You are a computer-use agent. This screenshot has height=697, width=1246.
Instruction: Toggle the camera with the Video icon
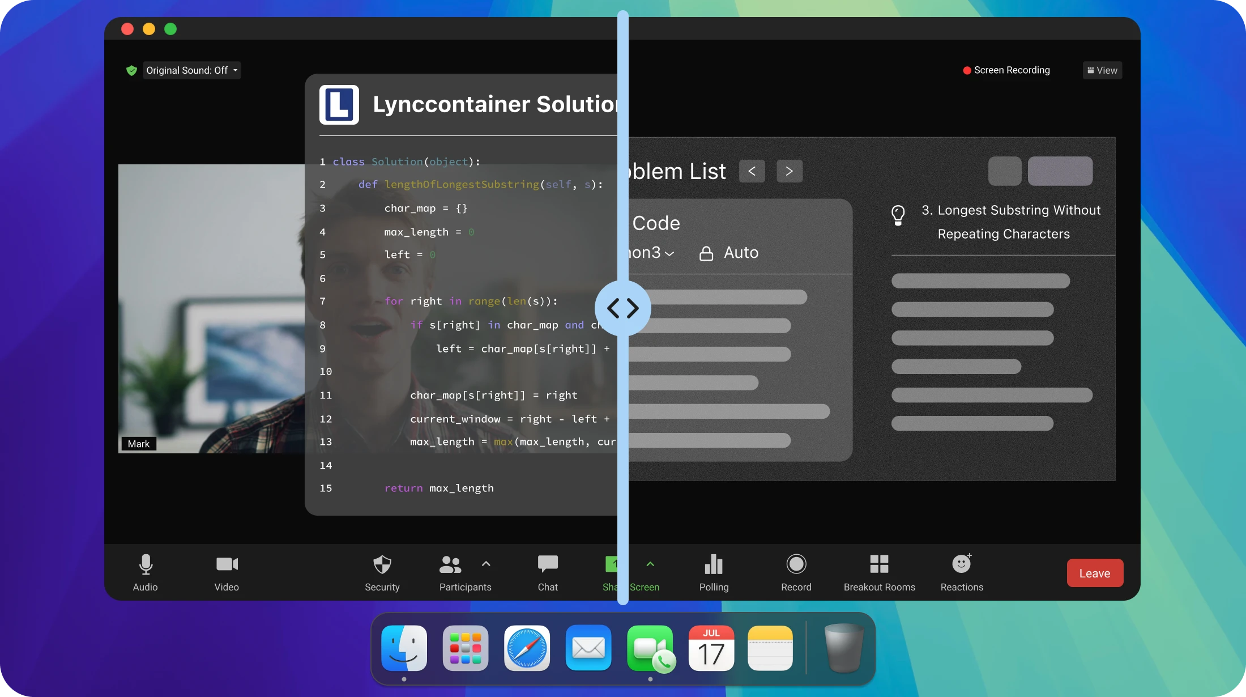pos(227,565)
